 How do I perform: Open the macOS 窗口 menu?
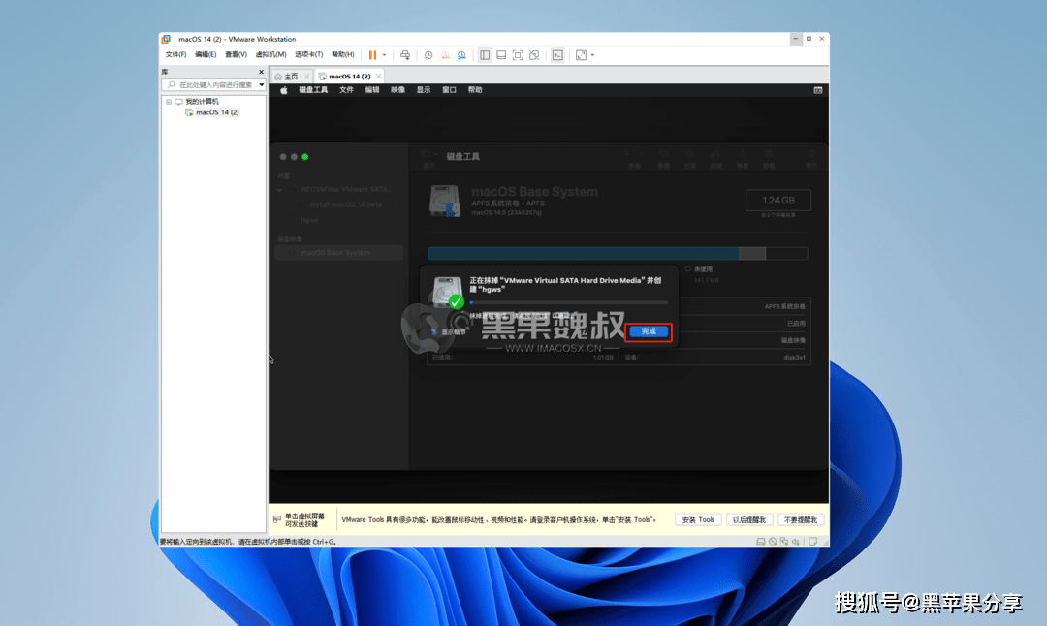point(450,90)
